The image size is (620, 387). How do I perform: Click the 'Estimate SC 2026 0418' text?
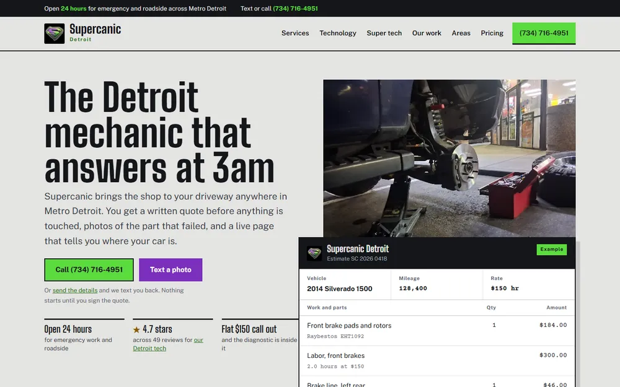pos(356,259)
